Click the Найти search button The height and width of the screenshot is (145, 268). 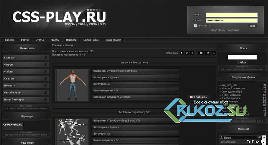coord(242,62)
